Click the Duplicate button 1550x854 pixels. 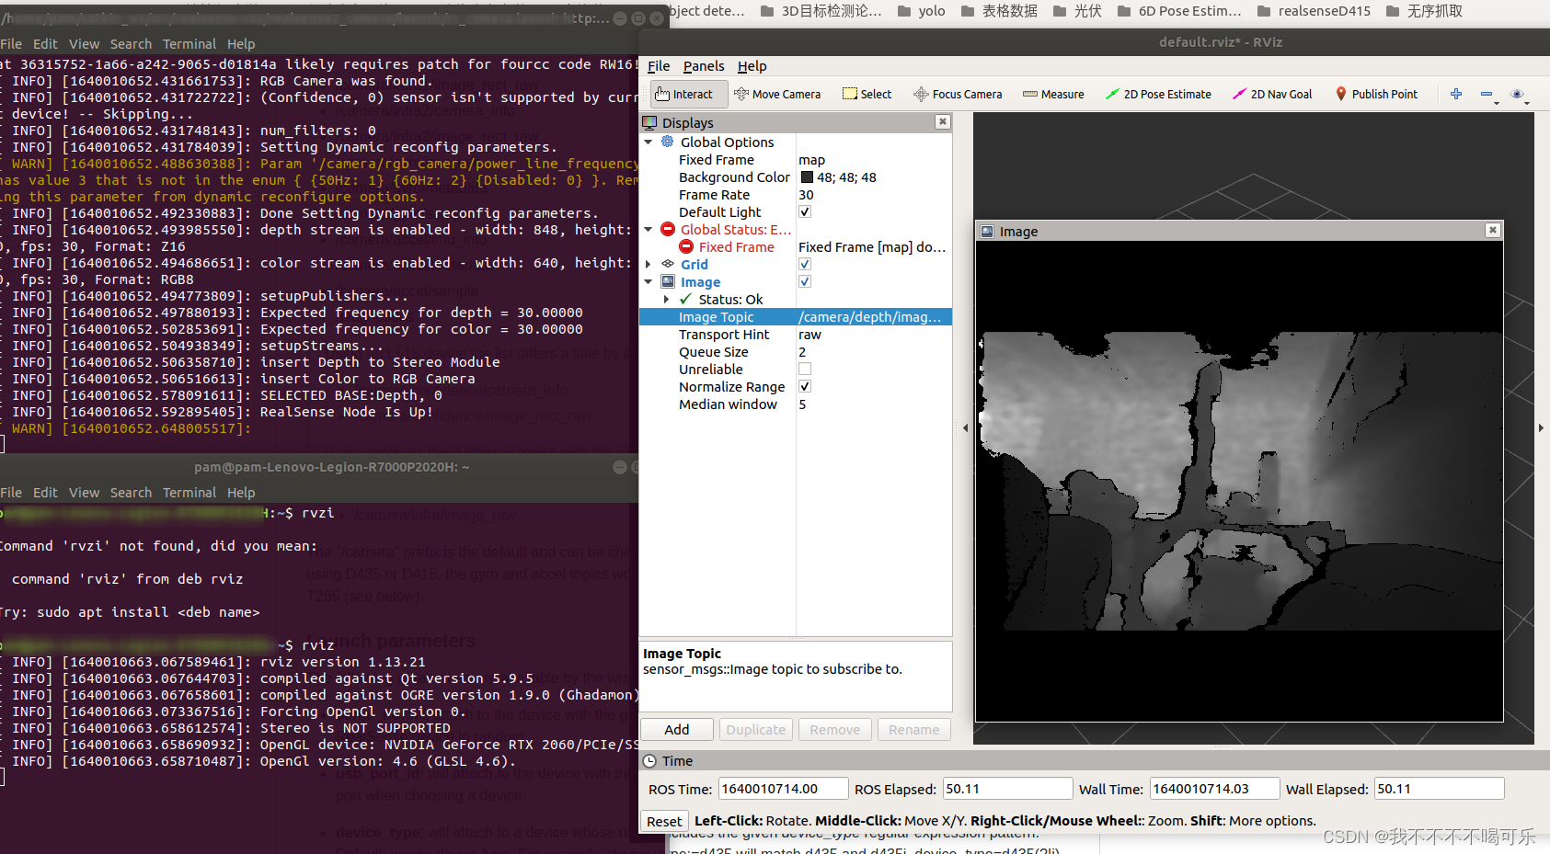pyautogui.click(x=756, y=729)
